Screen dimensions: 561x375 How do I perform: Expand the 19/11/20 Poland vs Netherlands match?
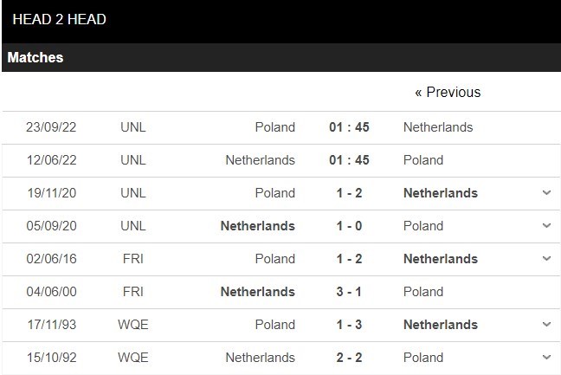(x=546, y=193)
